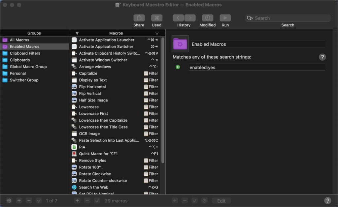Click the Half Size Image macro icon
338x207 pixels.
tap(74, 100)
